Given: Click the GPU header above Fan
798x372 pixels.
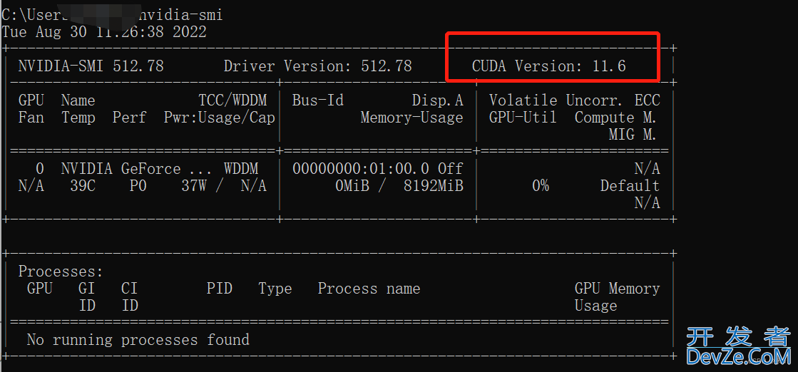Looking at the screenshot, I should click(x=31, y=100).
